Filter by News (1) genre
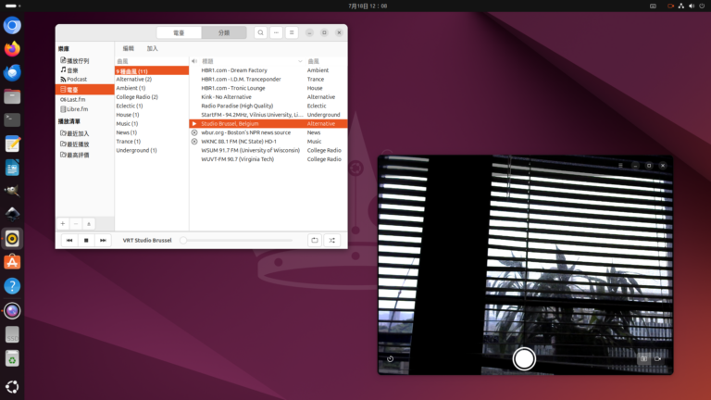The width and height of the screenshot is (711, 400). [x=152, y=132]
